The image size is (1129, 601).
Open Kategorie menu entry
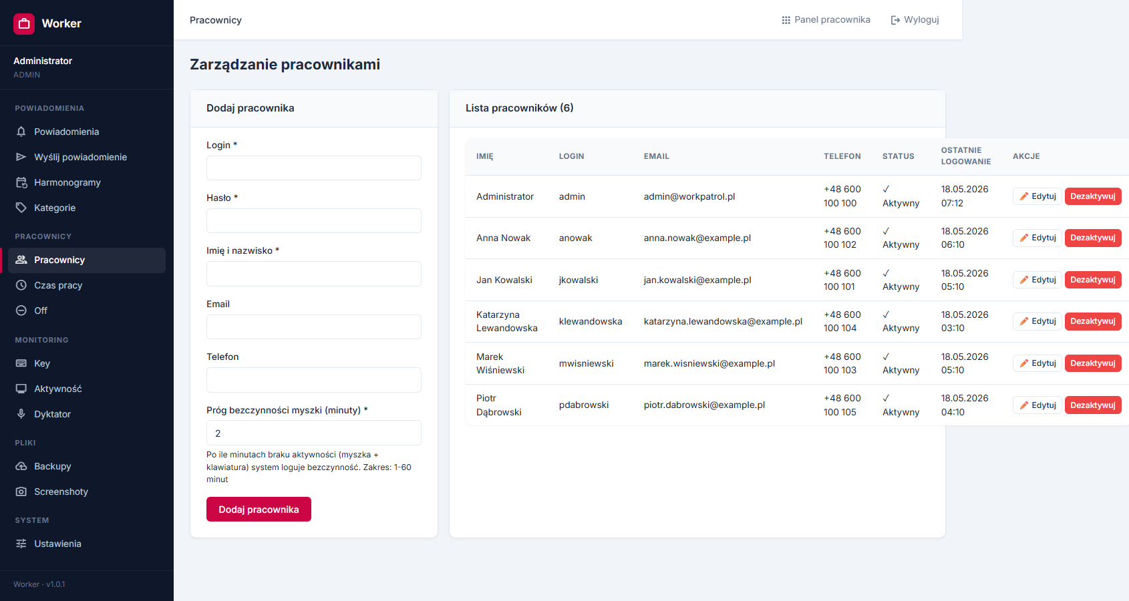tap(87, 208)
